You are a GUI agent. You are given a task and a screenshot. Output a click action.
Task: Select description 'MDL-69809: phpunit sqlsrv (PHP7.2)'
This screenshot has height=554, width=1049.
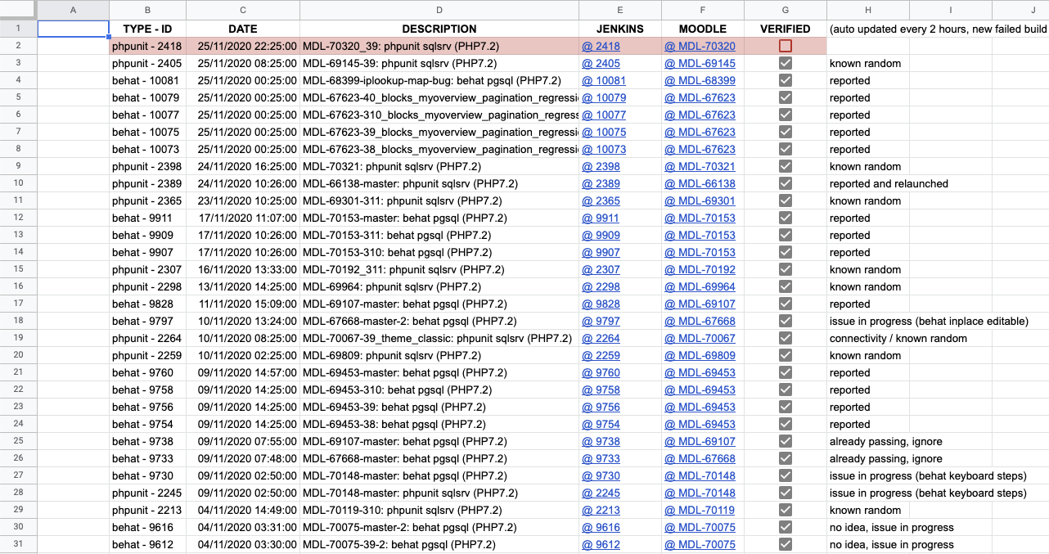tap(439, 355)
